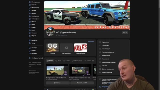Click the Звонки phone icon
The height and width of the screenshot is (90, 160).
[x=30, y=10]
